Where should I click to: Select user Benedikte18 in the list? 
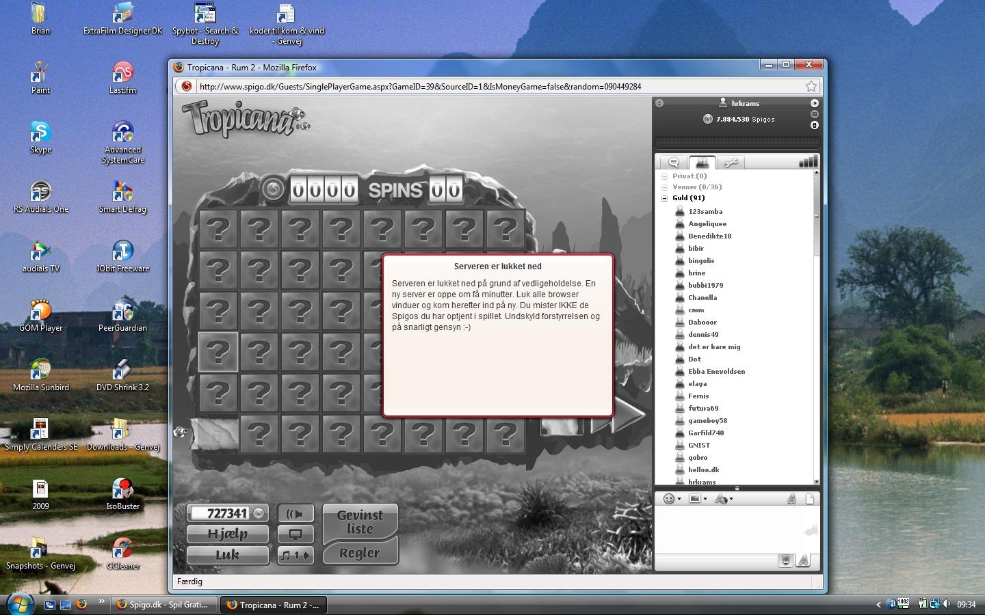709,236
